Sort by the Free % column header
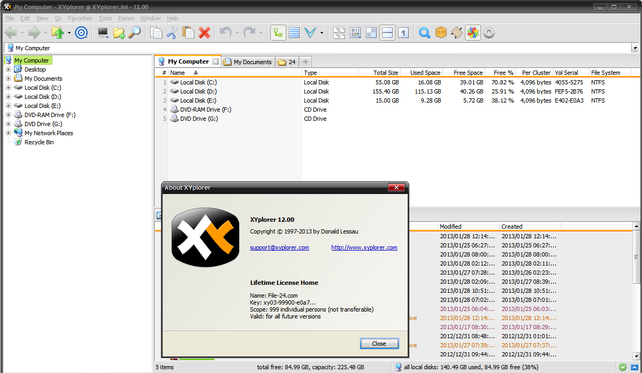The image size is (642, 373). click(501, 73)
